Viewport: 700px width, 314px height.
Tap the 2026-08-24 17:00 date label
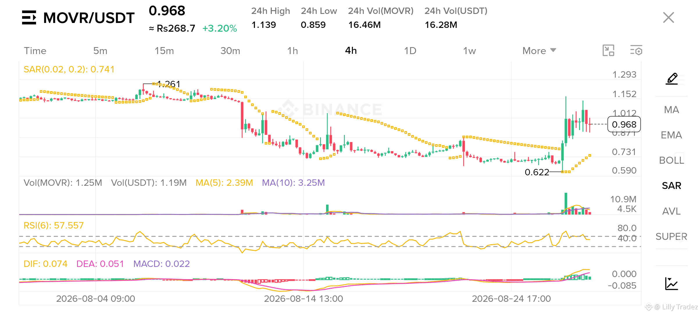(x=511, y=299)
